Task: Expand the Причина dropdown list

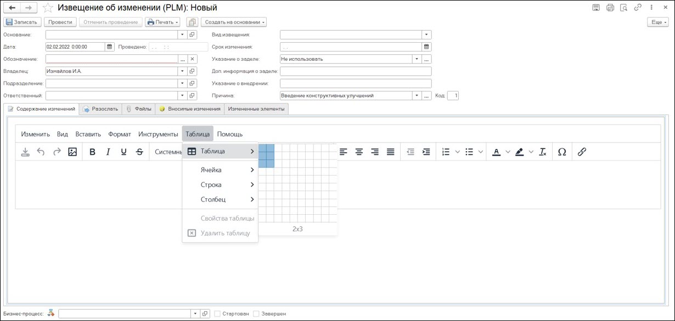Action: [x=417, y=96]
